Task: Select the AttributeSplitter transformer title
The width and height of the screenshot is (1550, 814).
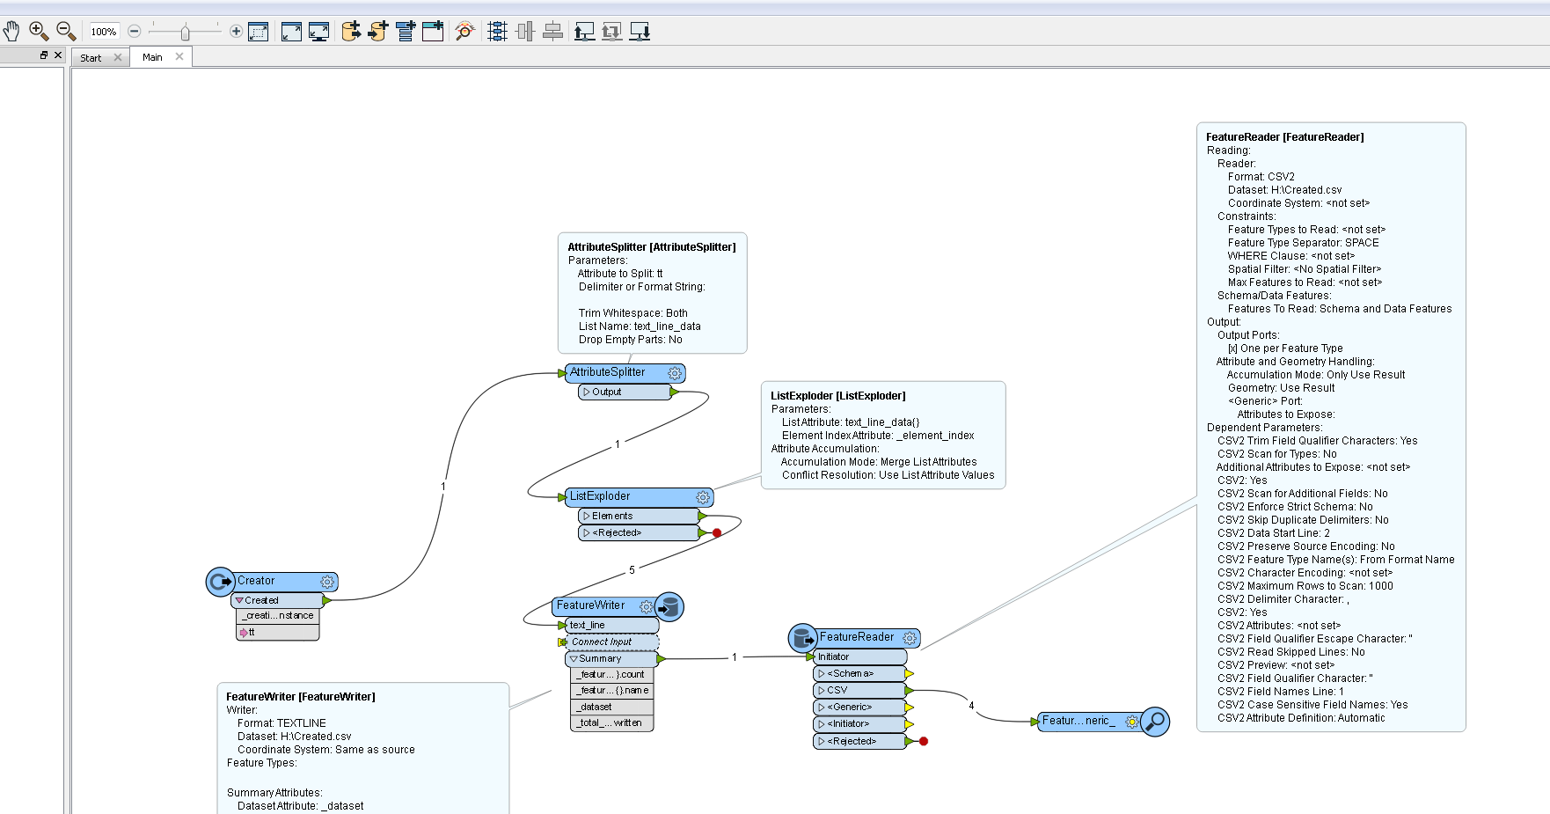Action: point(608,372)
